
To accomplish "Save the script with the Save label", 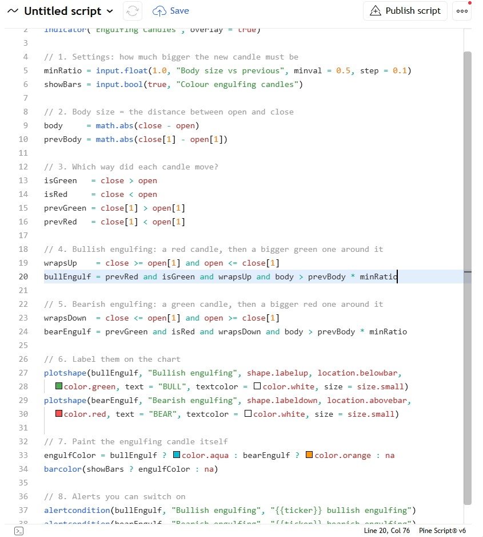I will 179,11.
